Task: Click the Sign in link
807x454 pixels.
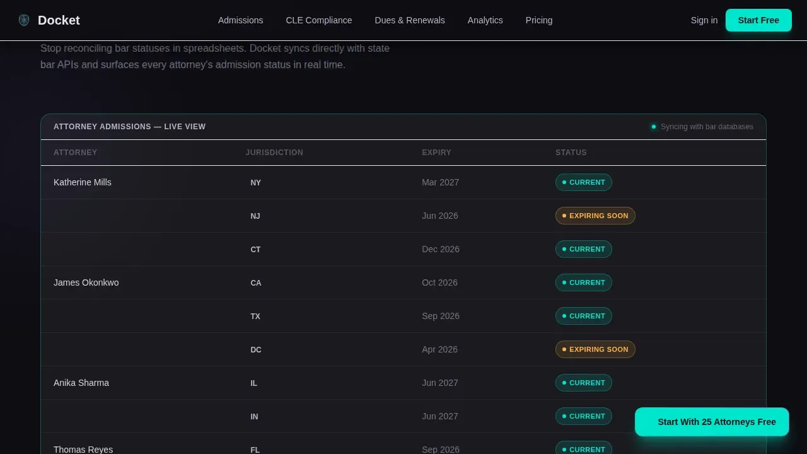Action: point(704,20)
